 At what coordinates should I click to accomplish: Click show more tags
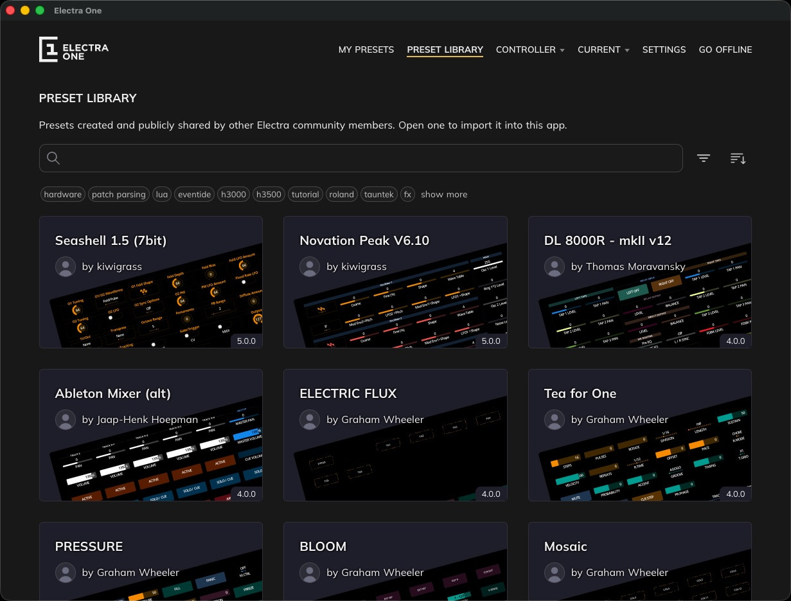[x=444, y=194]
